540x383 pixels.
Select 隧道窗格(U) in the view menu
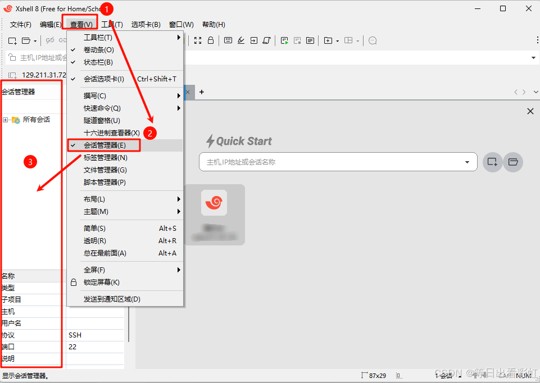[125, 120]
